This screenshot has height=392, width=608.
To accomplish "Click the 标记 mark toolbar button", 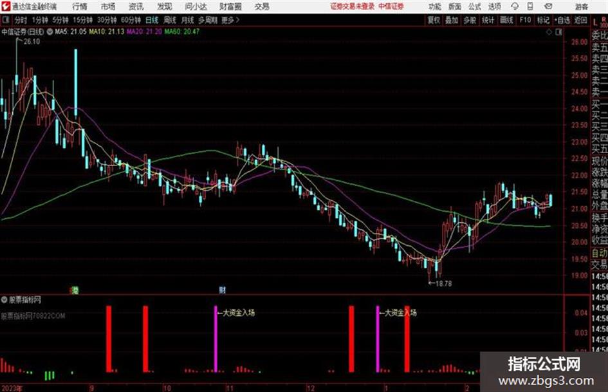I will coord(543,20).
